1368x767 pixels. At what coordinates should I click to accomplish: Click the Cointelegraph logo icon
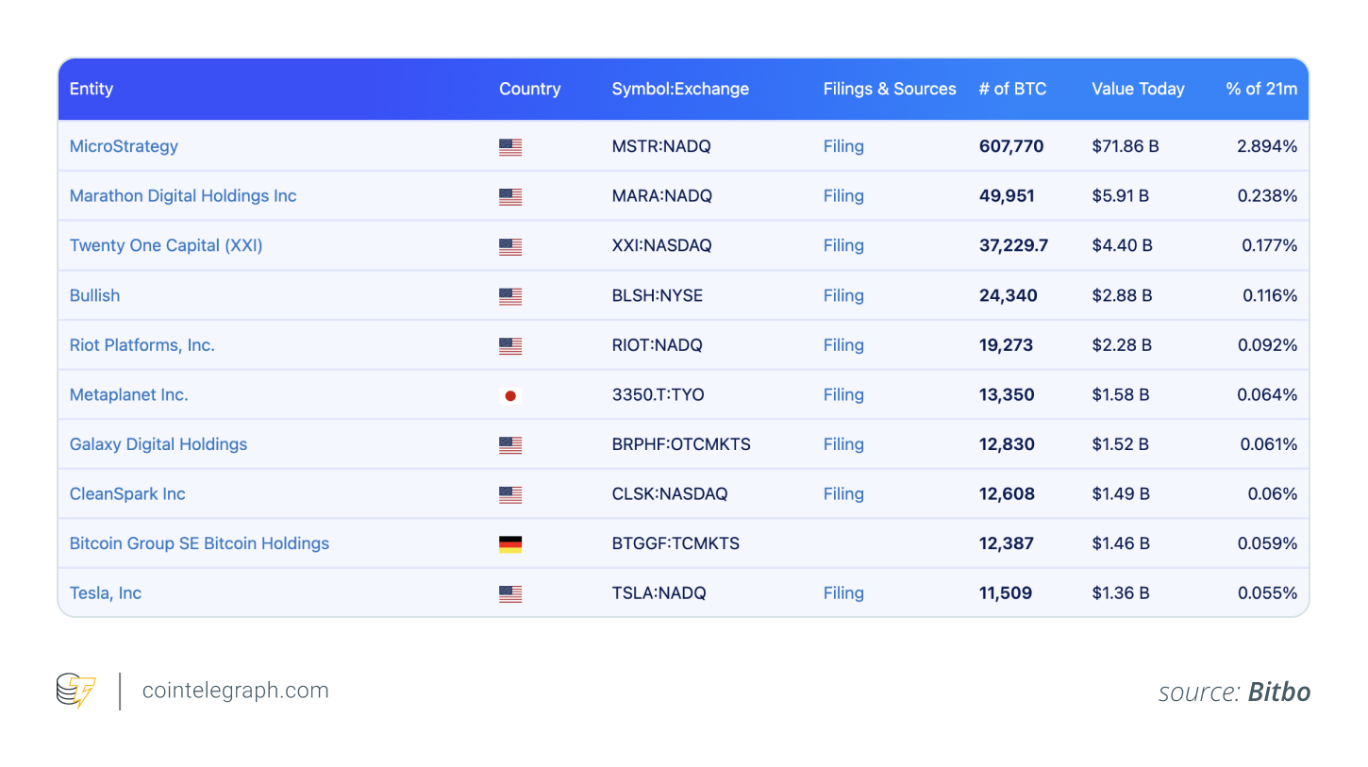[x=75, y=691]
